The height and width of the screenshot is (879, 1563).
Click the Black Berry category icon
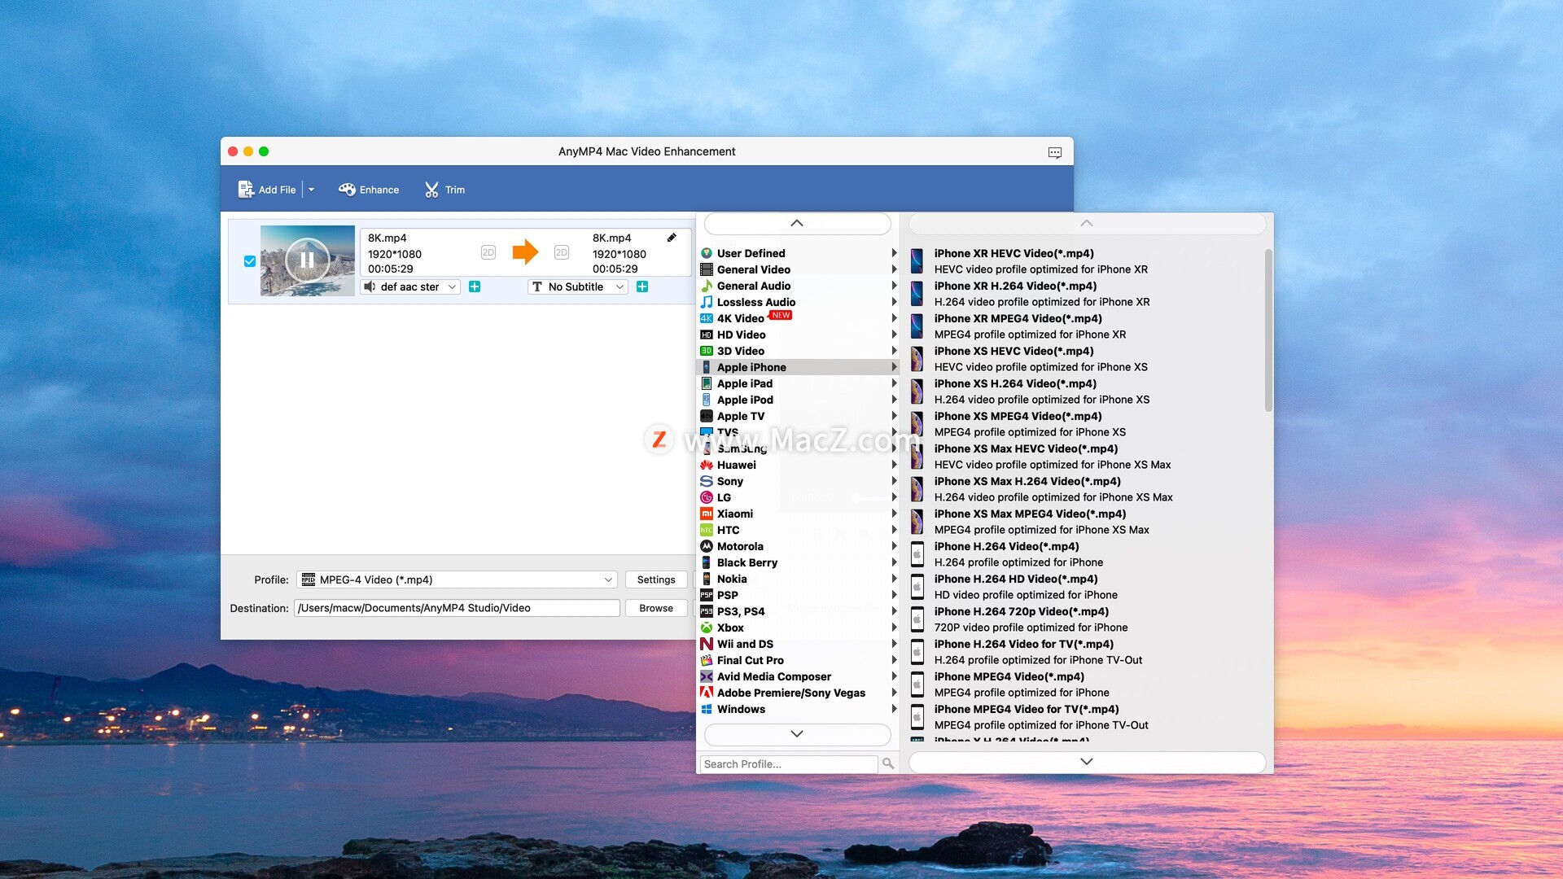[x=707, y=562]
